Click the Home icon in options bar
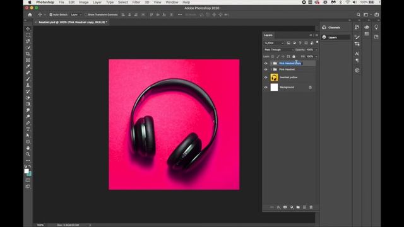The image size is (404, 227). [30, 15]
